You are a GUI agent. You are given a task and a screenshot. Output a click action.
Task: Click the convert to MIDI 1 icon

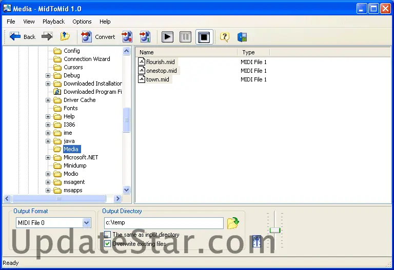[145, 37]
